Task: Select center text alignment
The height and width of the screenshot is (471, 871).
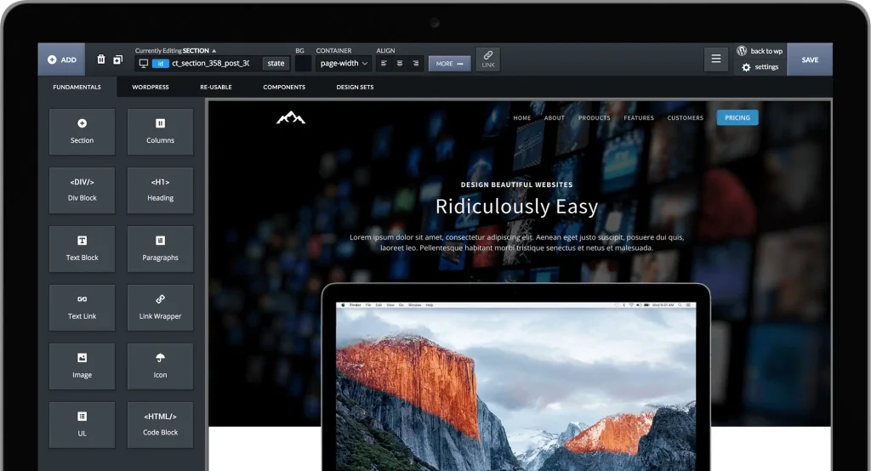Action: point(400,64)
